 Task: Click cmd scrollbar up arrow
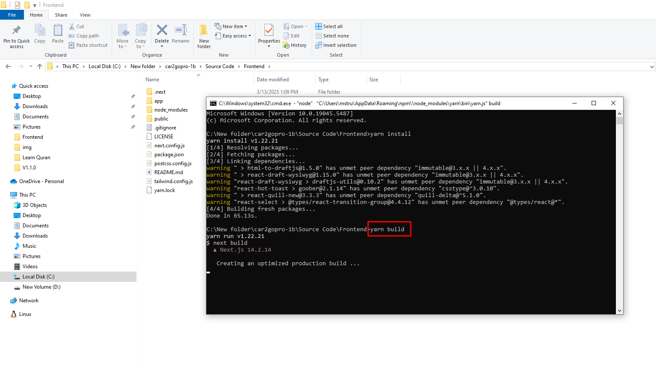[619, 114]
